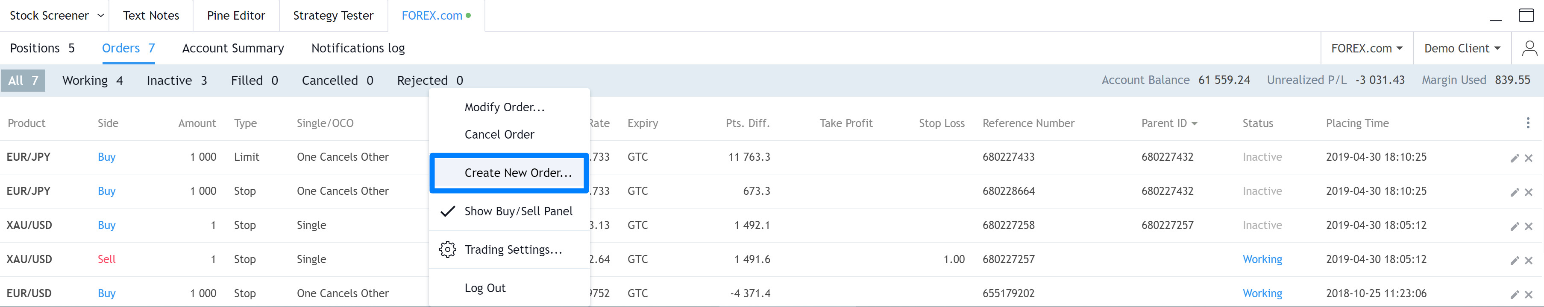1544x307 pixels.
Task: Expand the Stock Screener dropdown arrow
Action: (101, 15)
